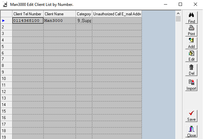Maximize the Edit Client List window
The image size is (203, 139).
point(180,5)
